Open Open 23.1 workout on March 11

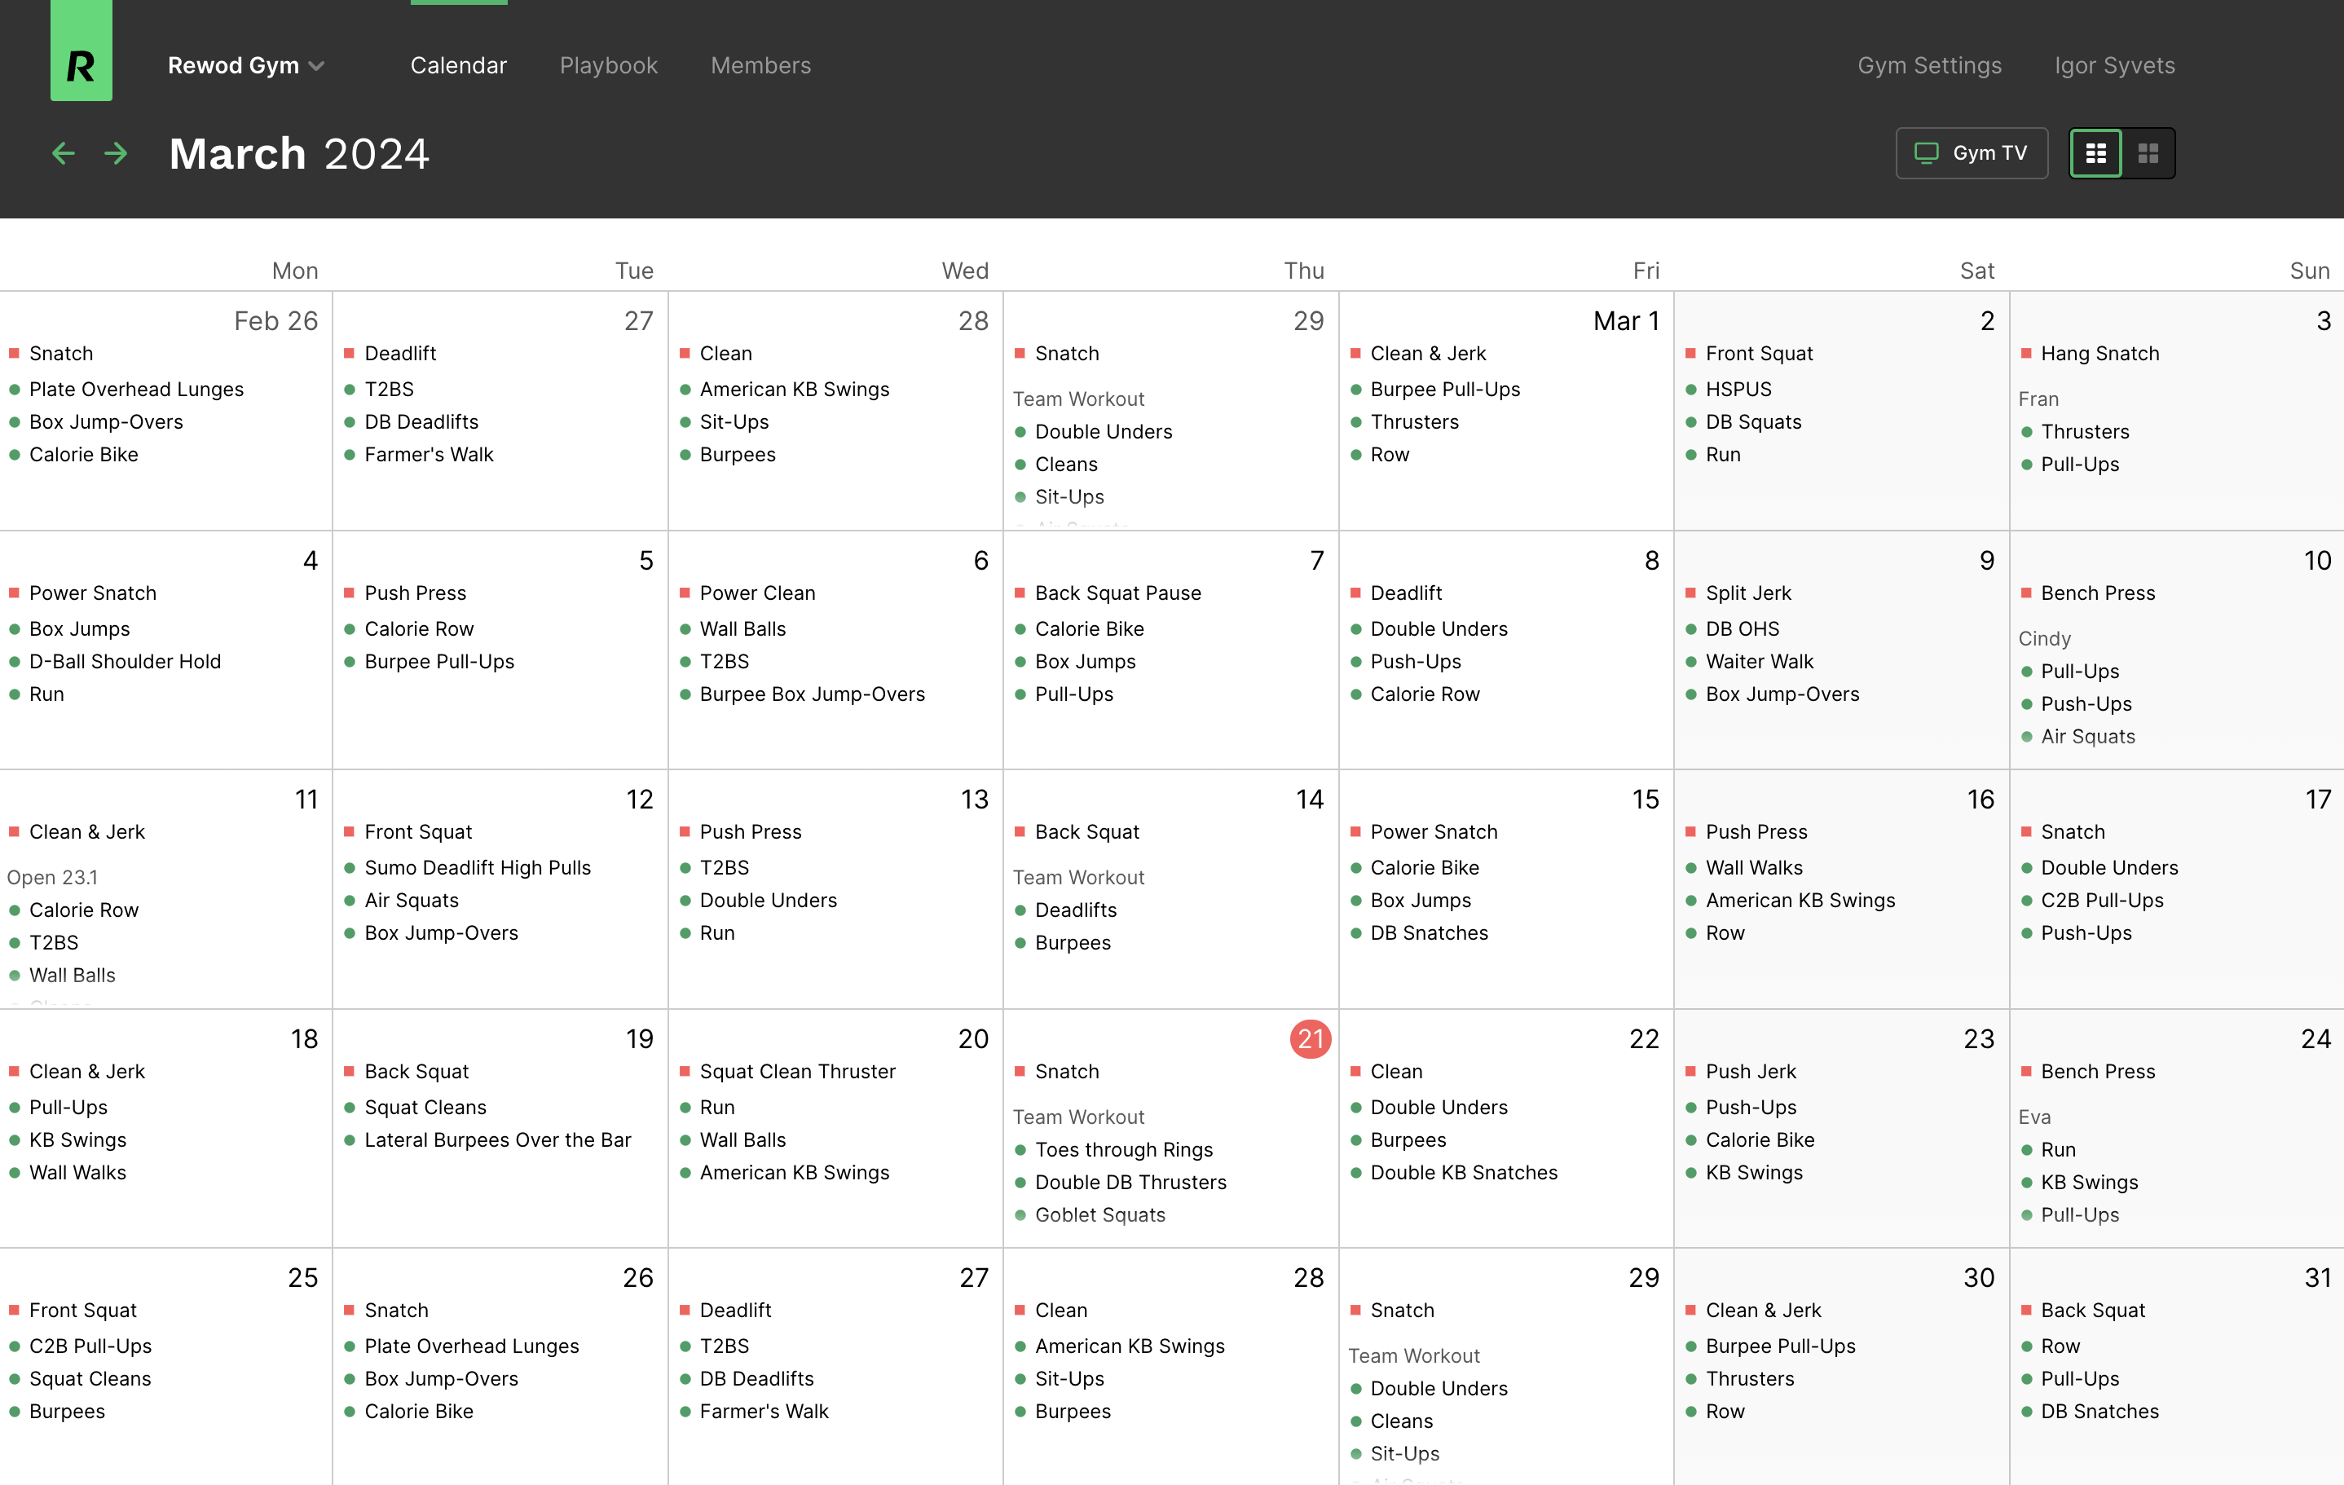click(51, 877)
